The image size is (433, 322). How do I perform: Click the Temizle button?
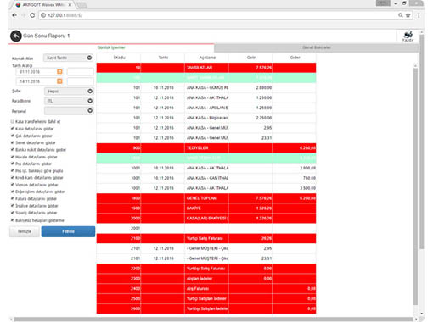click(x=25, y=231)
